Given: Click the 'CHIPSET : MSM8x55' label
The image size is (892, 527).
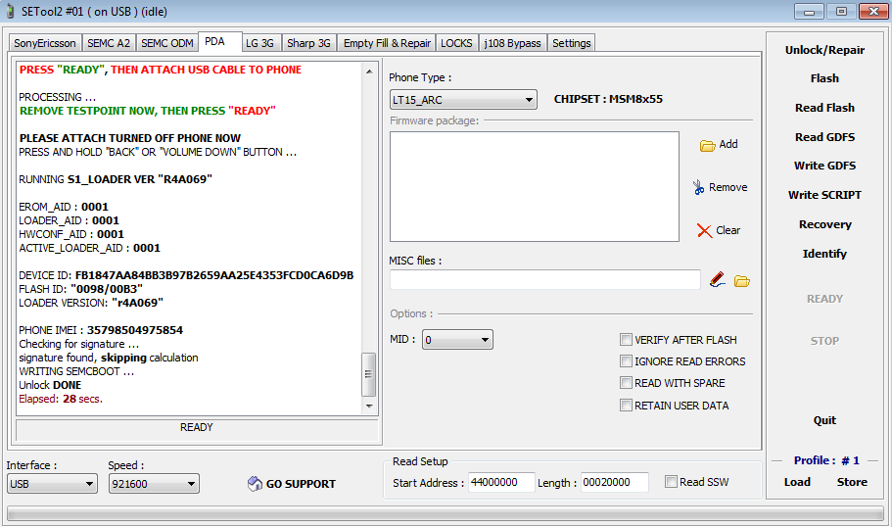Looking at the screenshot, I should (608, 99).
